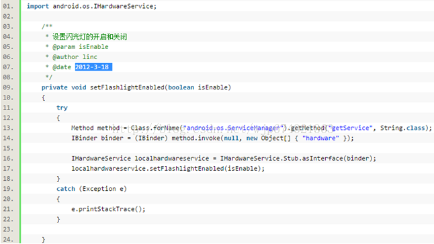Click the setFlashlightEnabled method declaration
Image resolution: width=434 pixels, height=244 pixels.
click(136, 87)
